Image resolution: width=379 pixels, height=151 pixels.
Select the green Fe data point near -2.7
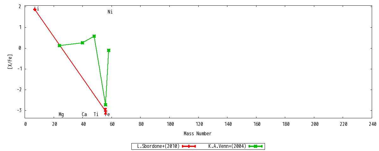pos(105,104)
